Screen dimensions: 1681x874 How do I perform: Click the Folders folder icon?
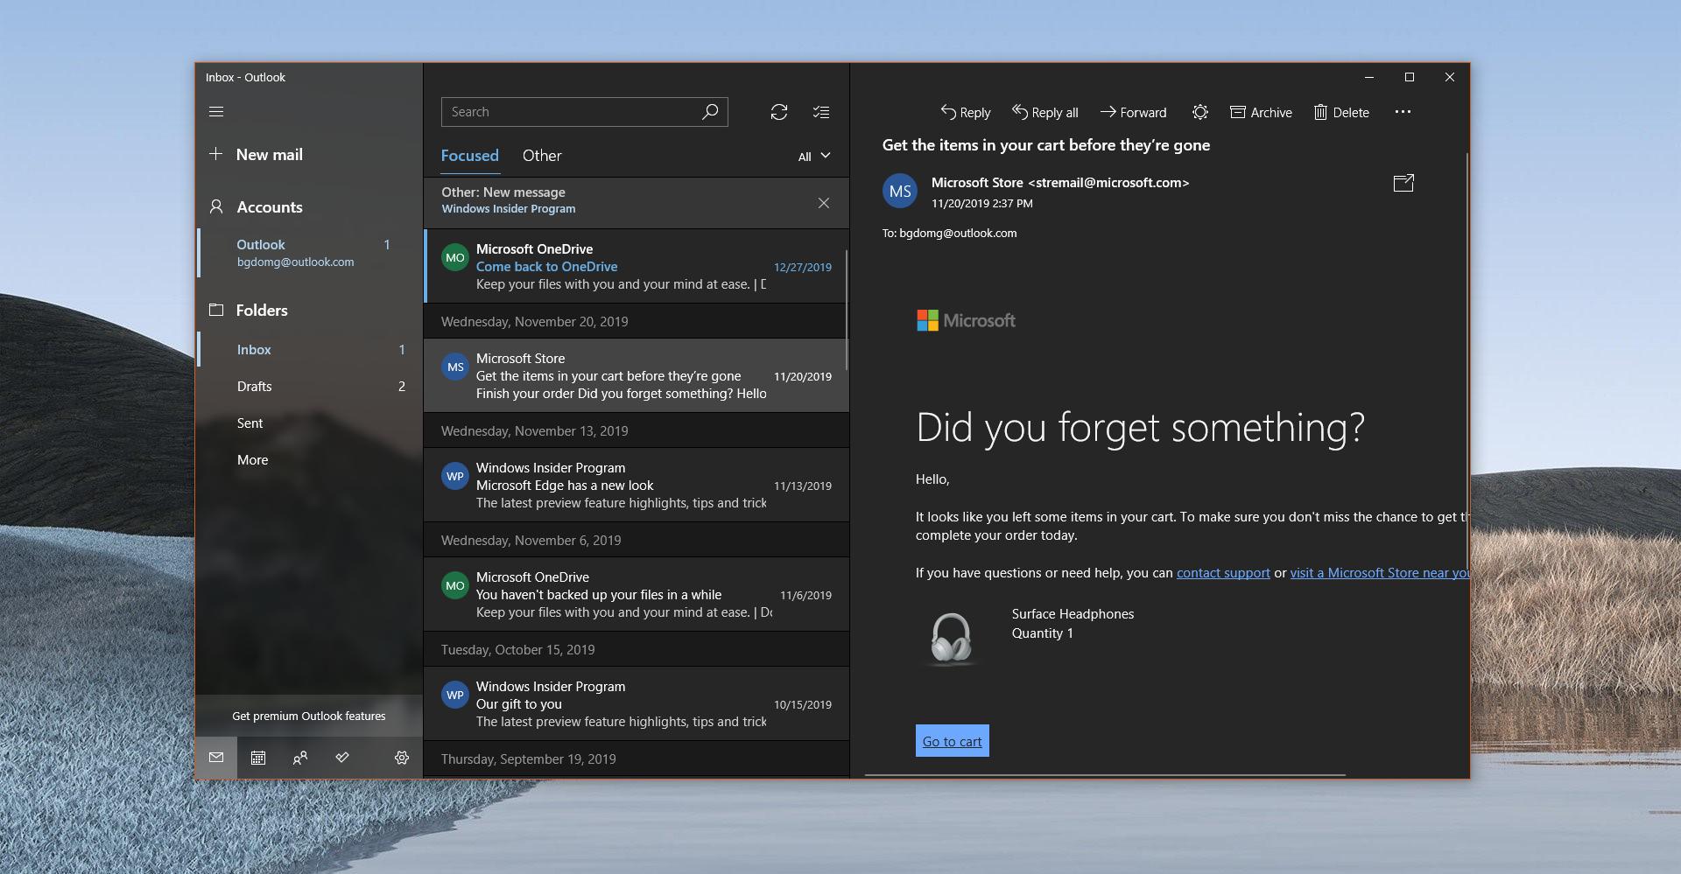tap(216, 310)
